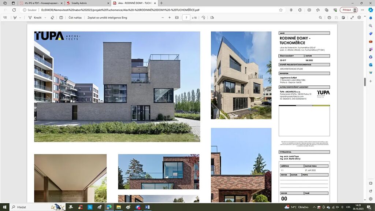Image resolution: width=375 pixels, height=211 pixels.
Task: Select the eraser tool in PDF toolbar
Action: click(x=52, y=18)
